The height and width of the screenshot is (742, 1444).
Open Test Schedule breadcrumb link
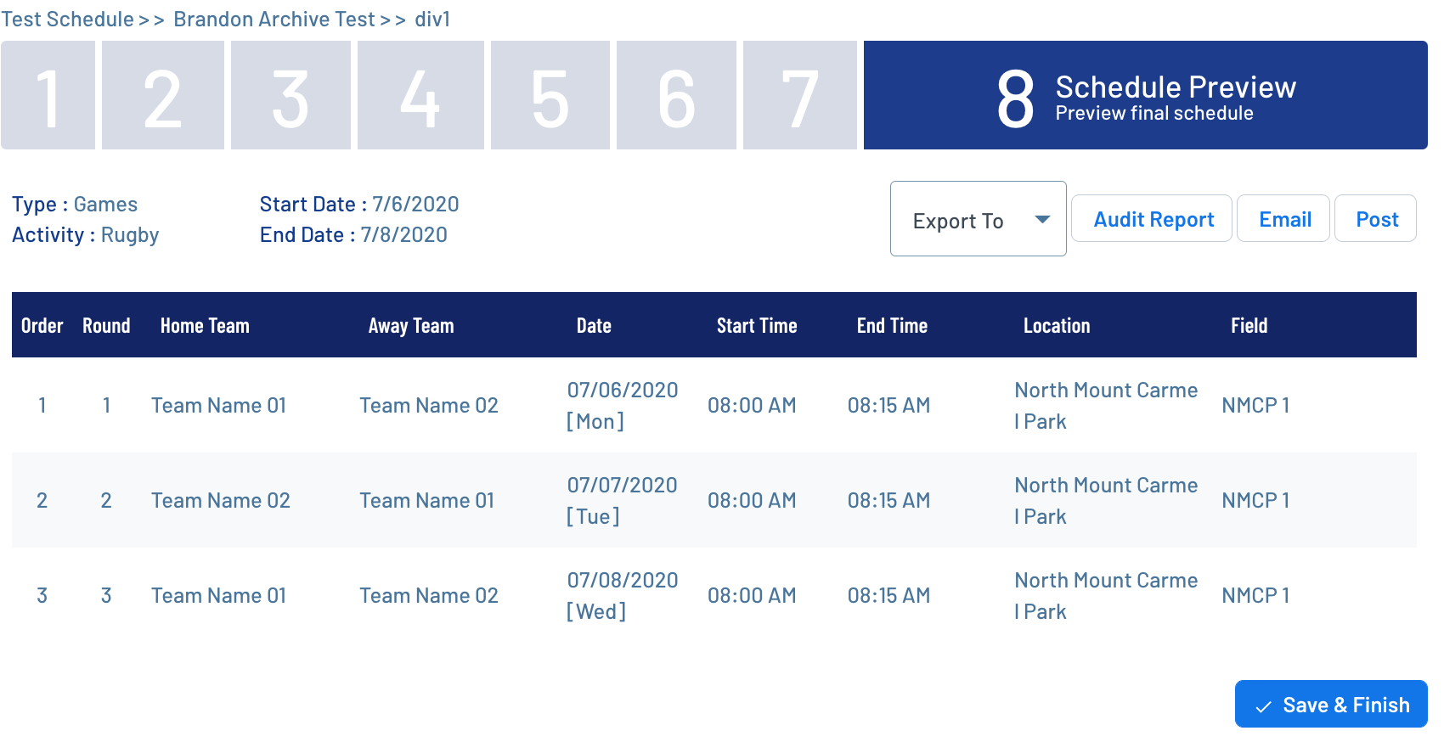67,19
